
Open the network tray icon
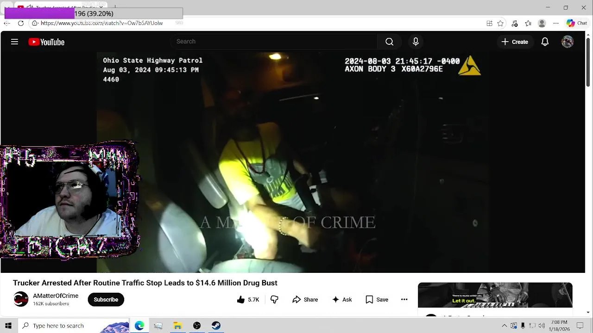click(x=532, y=326)
